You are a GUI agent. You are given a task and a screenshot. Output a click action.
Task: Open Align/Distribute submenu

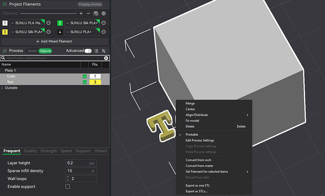point(214,115)
